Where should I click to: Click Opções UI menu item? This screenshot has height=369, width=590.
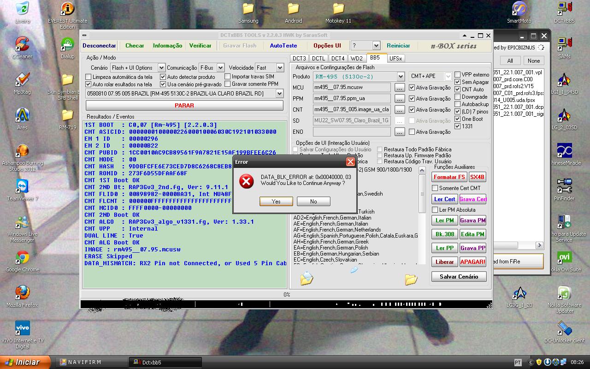[327, 46]
